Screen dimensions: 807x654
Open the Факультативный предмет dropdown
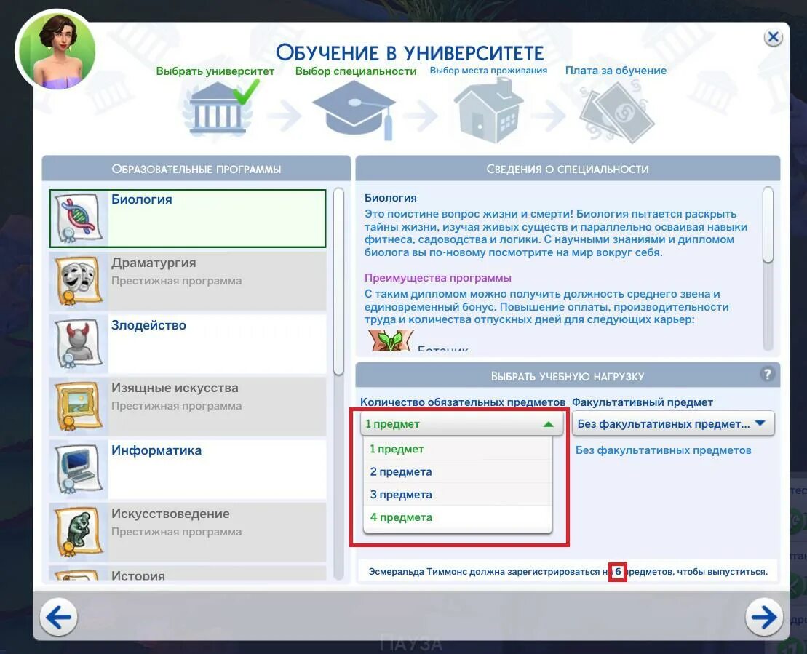tap(673, 424)
